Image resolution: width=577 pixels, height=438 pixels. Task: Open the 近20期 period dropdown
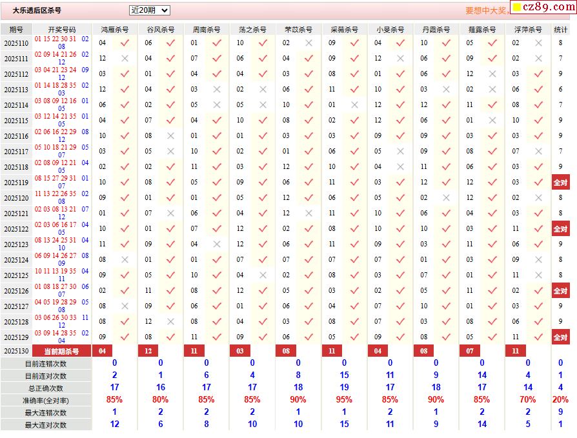[149, 10]
